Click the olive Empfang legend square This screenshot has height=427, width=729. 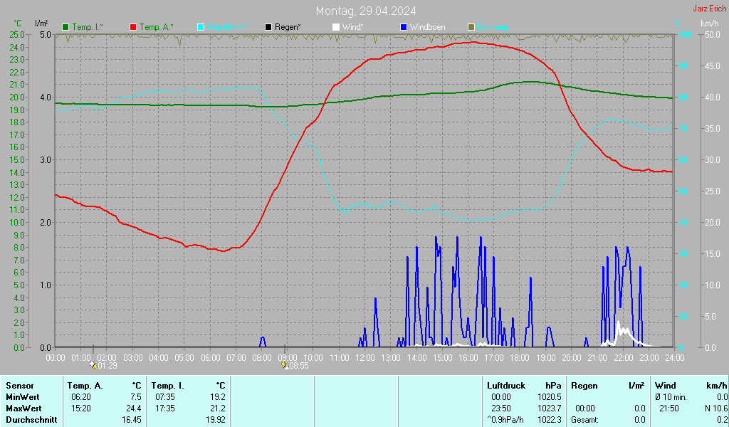pos(471,27)
